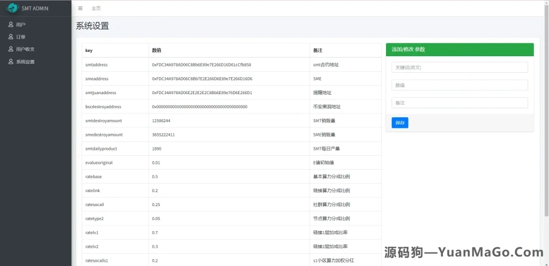
Task: Click the smtaddress contract address value
Action: [202, 65]
